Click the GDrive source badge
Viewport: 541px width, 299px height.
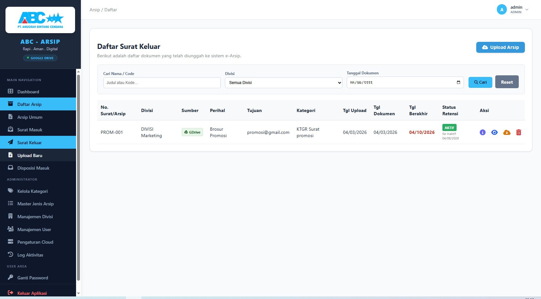[192, 132]
